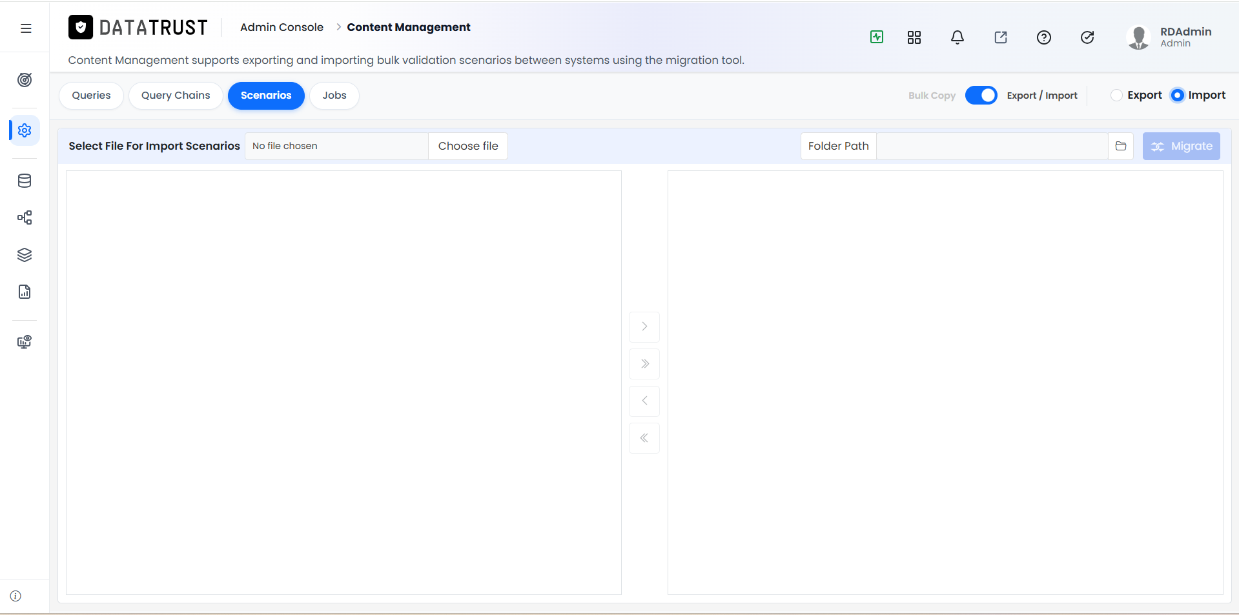This screenshot has width=1239, height=615.
Task: Click the Folder Path input field
Action: point(992,146)
